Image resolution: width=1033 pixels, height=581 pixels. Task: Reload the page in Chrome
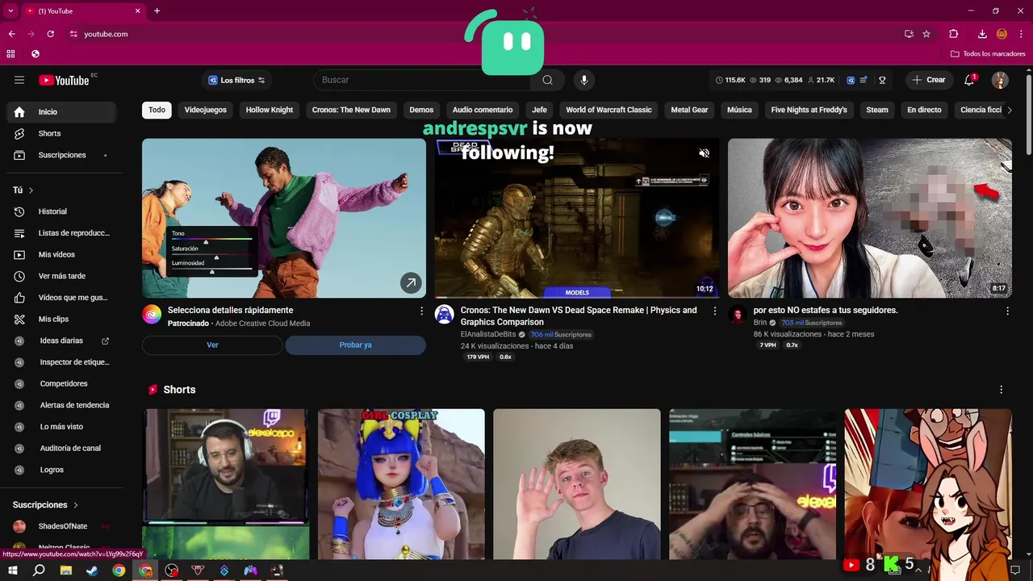pos(50,34)
